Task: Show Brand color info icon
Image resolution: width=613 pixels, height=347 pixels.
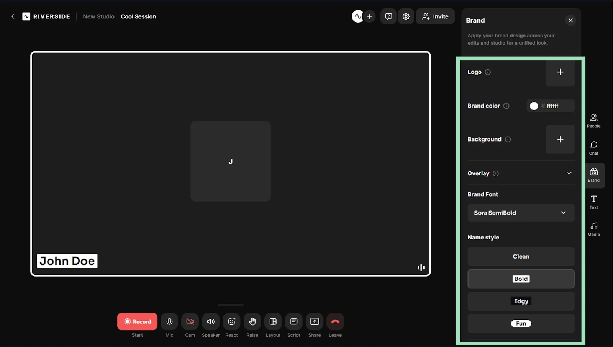Action: (x=506, y=106)
